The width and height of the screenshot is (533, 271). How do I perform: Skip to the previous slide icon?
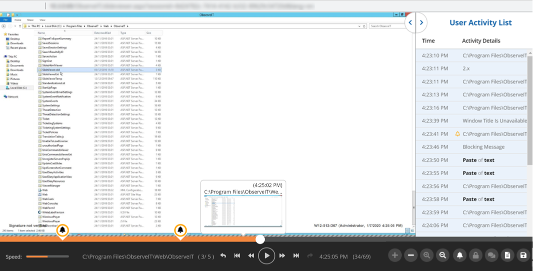click(237, 256)
